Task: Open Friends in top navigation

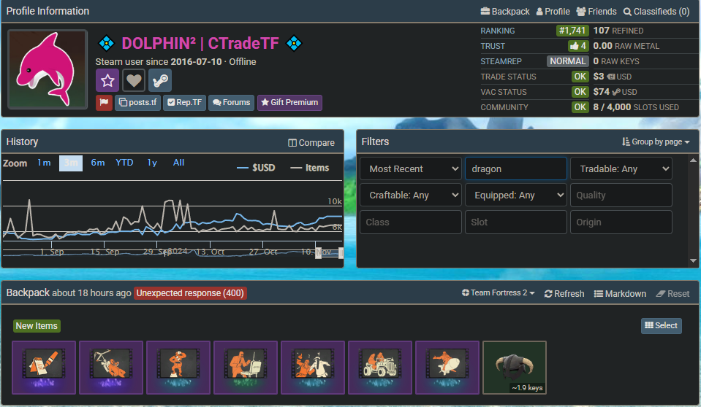Action: coord(596,12)
